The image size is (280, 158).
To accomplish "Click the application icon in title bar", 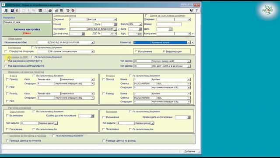I will click(x=3, y=5).
